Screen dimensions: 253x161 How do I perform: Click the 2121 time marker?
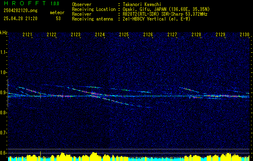27,34
